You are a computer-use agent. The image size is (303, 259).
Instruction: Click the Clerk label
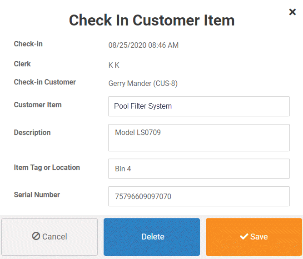[22, 64]
